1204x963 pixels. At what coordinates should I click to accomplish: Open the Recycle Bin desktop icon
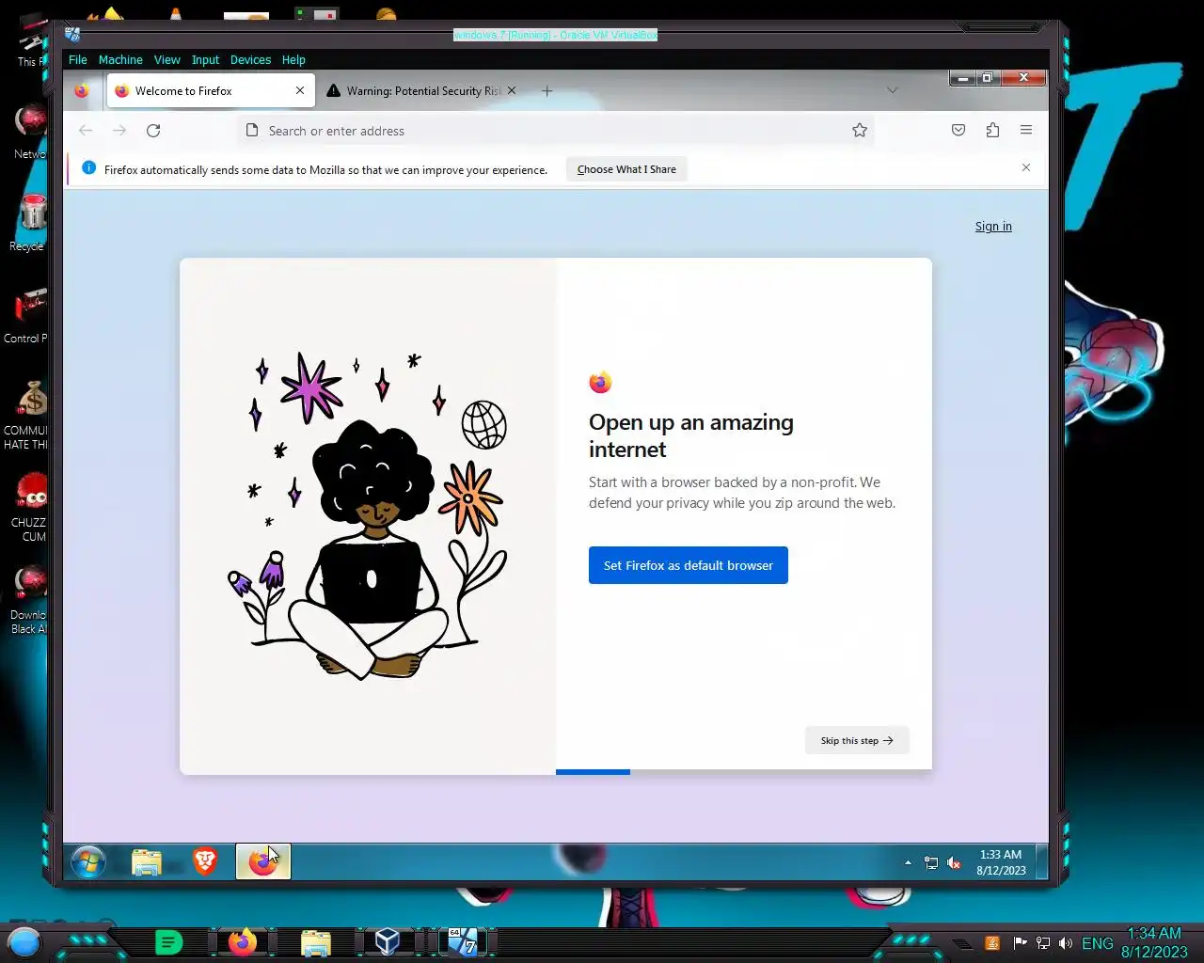pos(31,223)
